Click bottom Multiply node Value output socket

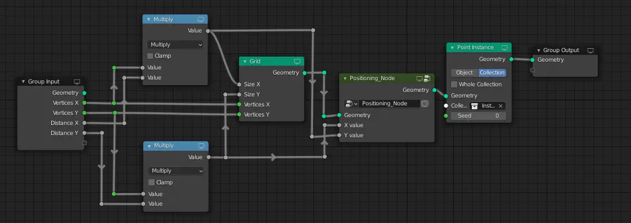[x=209, y=157]
